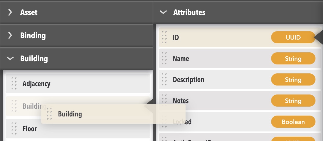Click drag handle of ID attribute
The height and width of the screenshot is (141, 323).
click(164, 37)
